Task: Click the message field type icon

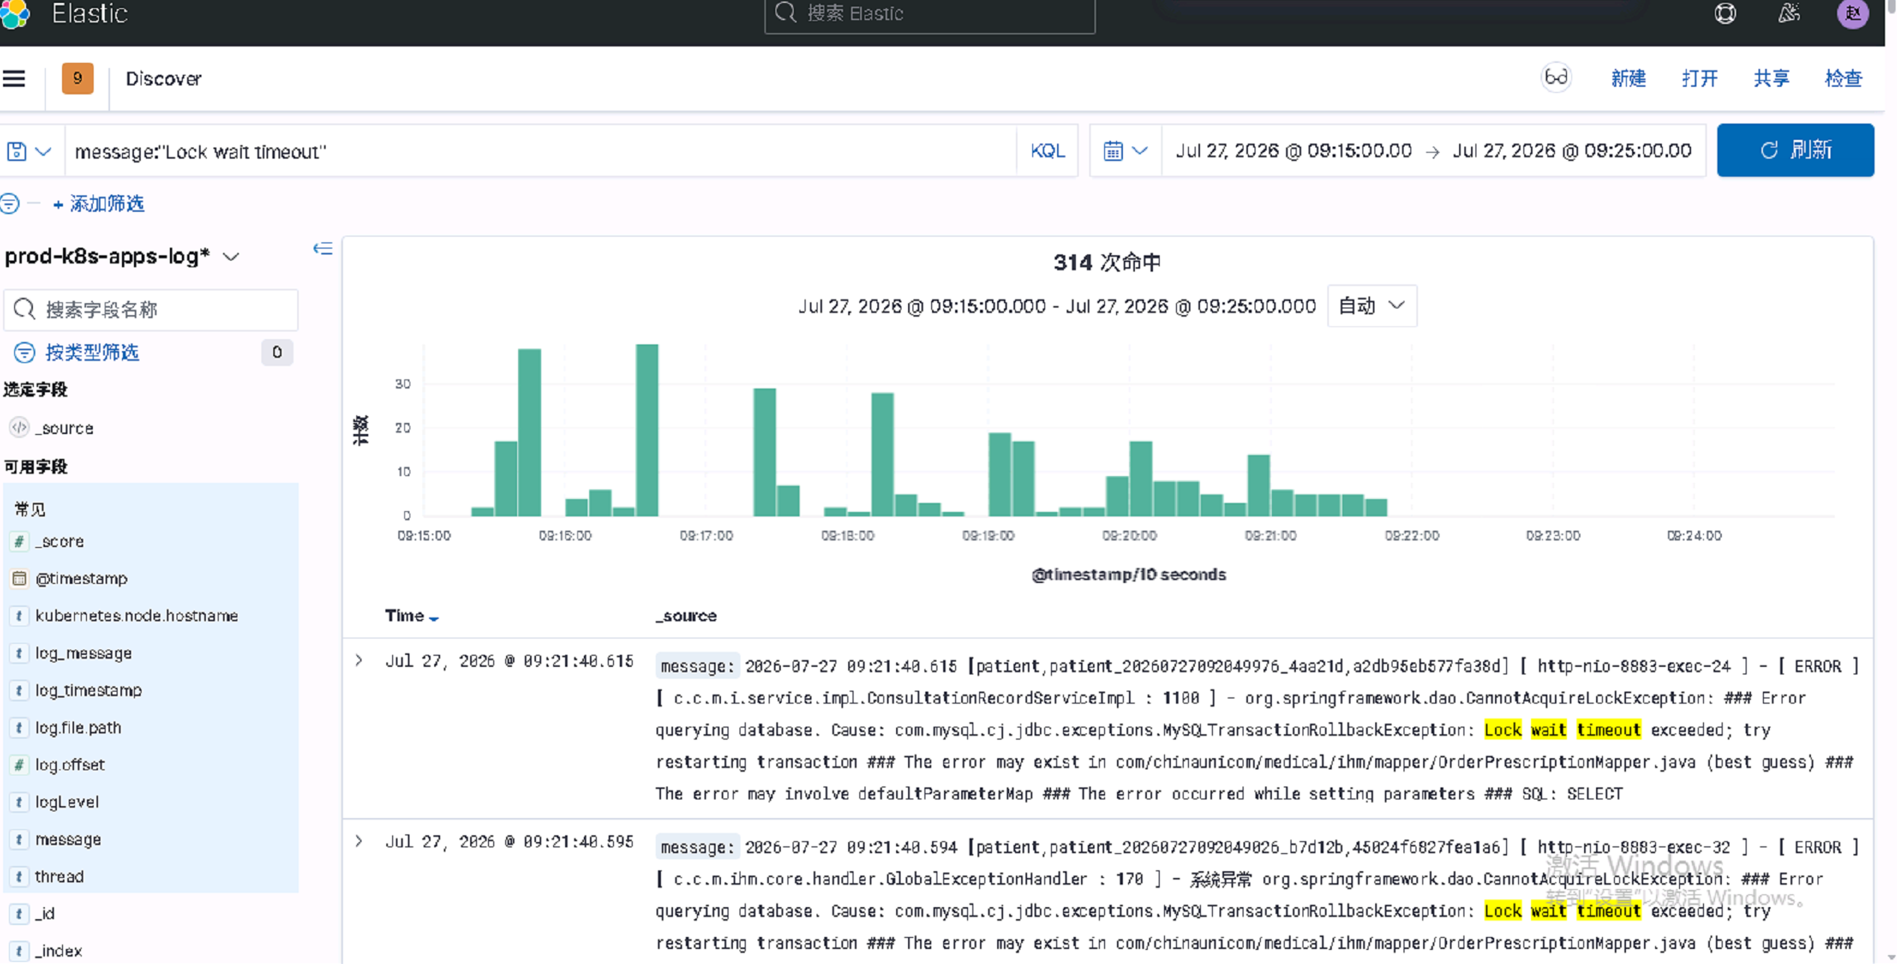Action: point(19,840)
